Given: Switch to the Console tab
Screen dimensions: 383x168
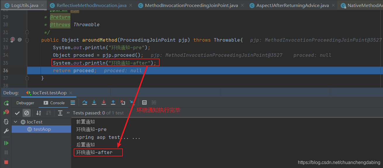Looking at the screenshot, I should (54, 103).
